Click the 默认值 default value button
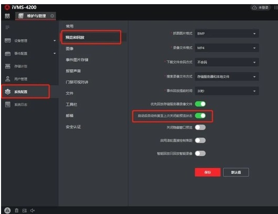Viewport: 278px width, 214px height. [236, 172]
